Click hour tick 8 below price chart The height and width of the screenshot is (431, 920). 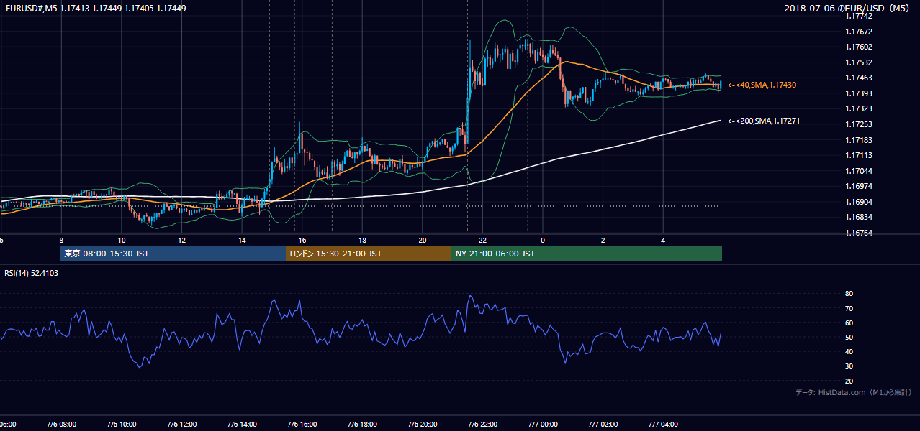61,240
